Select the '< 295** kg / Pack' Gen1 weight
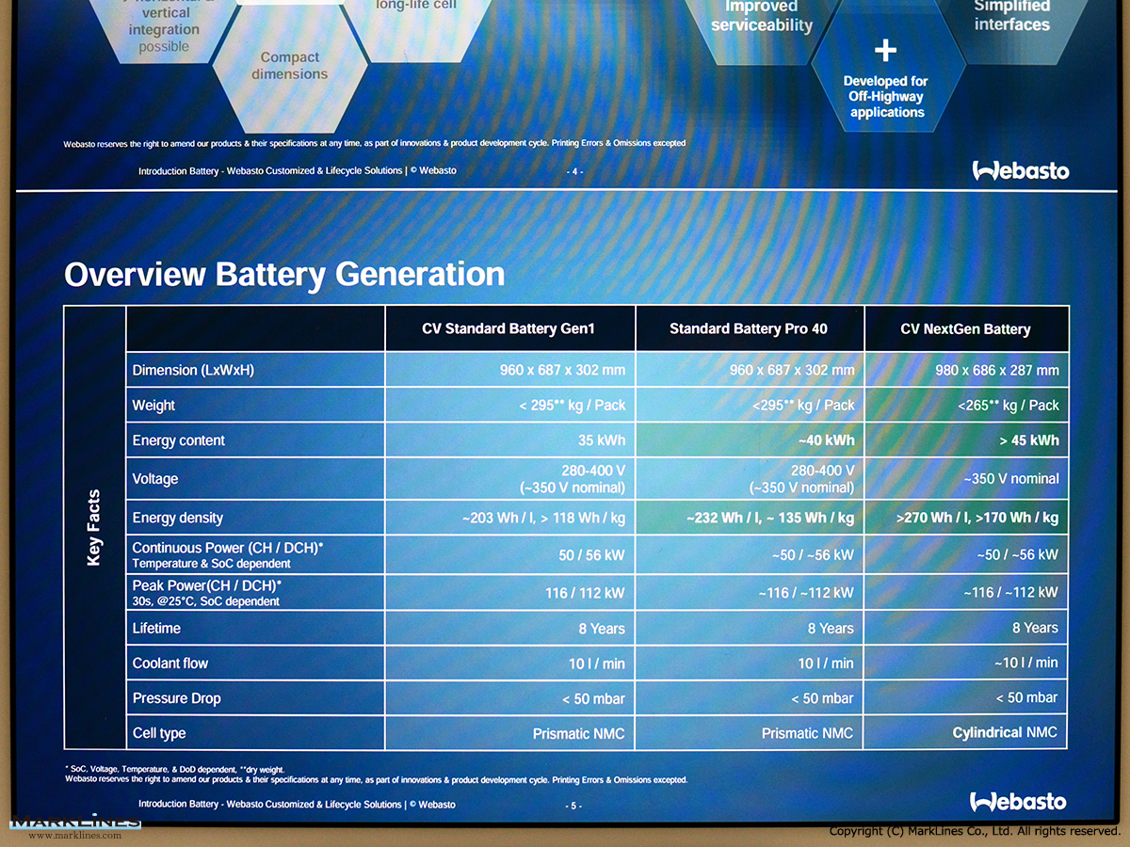The image size is (1130, 847). coord(573,406)
